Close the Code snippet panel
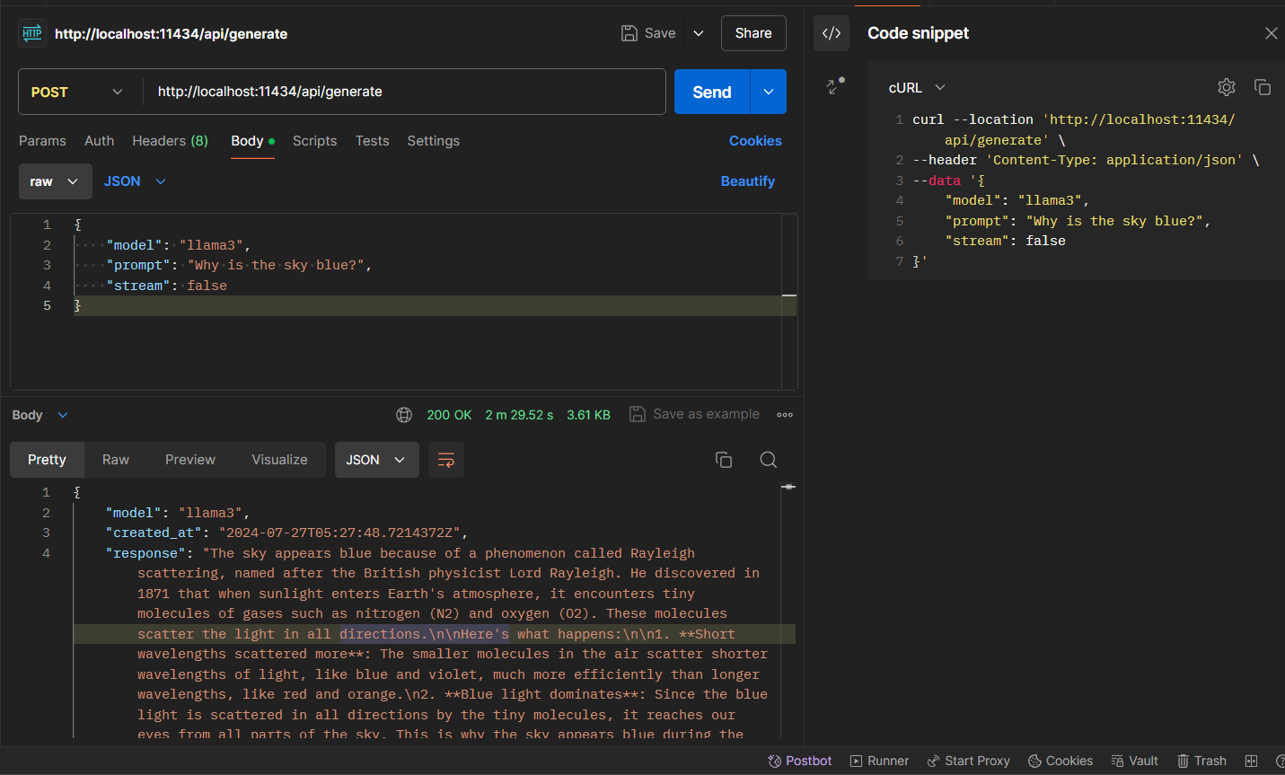Image resolution: width=1285 pixels, height=775 pixels. click(1271, 33)
